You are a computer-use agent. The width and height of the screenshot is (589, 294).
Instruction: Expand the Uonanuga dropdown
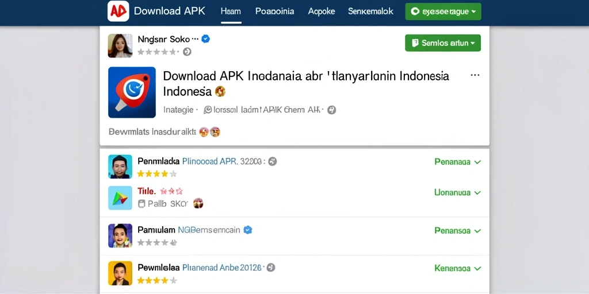(x=457, y=193)
